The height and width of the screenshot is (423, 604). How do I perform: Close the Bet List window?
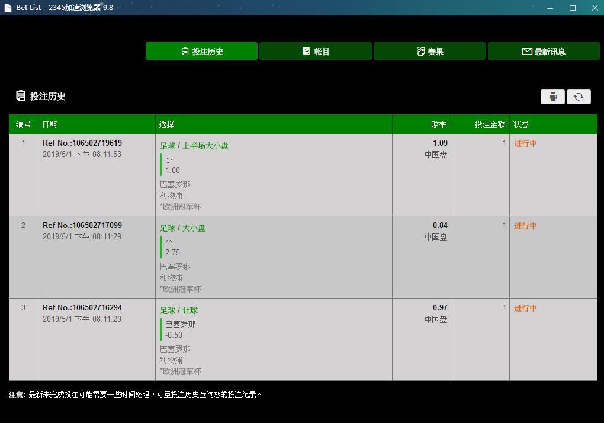coord(595,8)
